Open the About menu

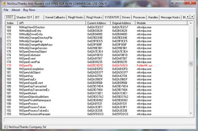[x=15, y=10]
